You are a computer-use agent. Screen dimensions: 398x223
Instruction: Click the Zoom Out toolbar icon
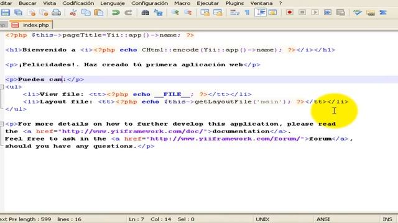[188, 12]
